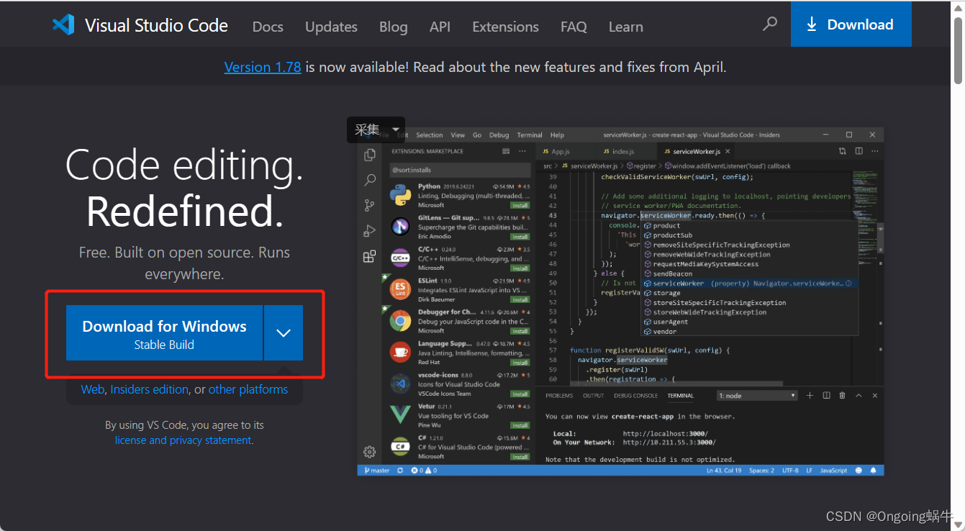Split the editor using split icon
This screenshot has height=531, width=965.
[858, 151]
